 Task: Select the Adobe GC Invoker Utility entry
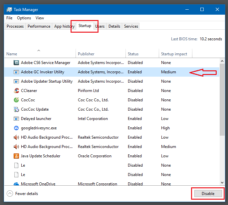click(x=112, y=72)
